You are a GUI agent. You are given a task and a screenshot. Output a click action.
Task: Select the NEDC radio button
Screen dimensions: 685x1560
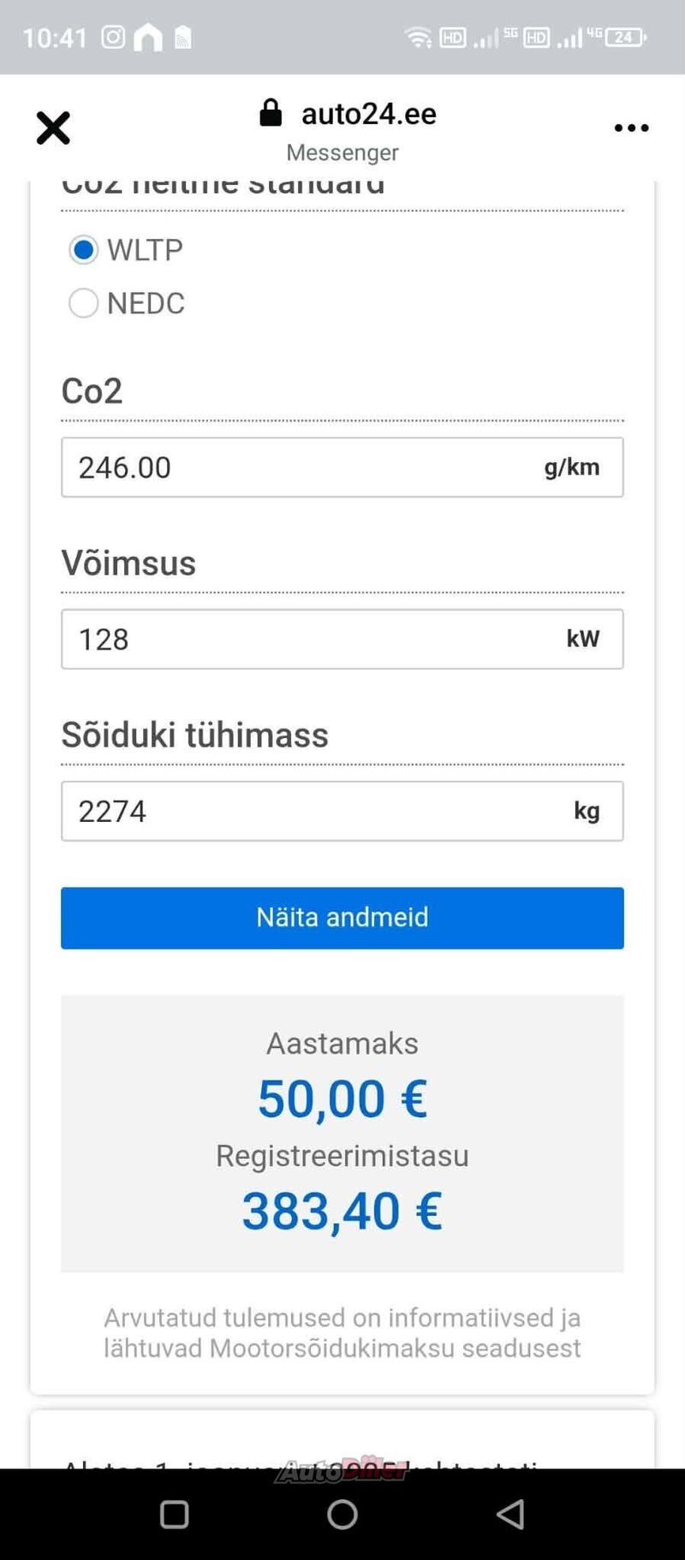[x=83, y=303]
